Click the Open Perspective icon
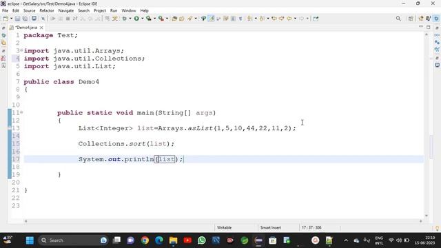This screenshot has width=441, height=248. coord(411,19)
